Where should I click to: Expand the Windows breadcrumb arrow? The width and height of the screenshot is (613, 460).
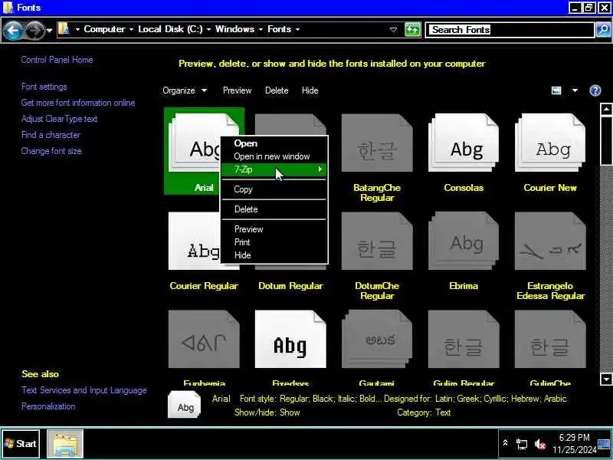[261, 29]
